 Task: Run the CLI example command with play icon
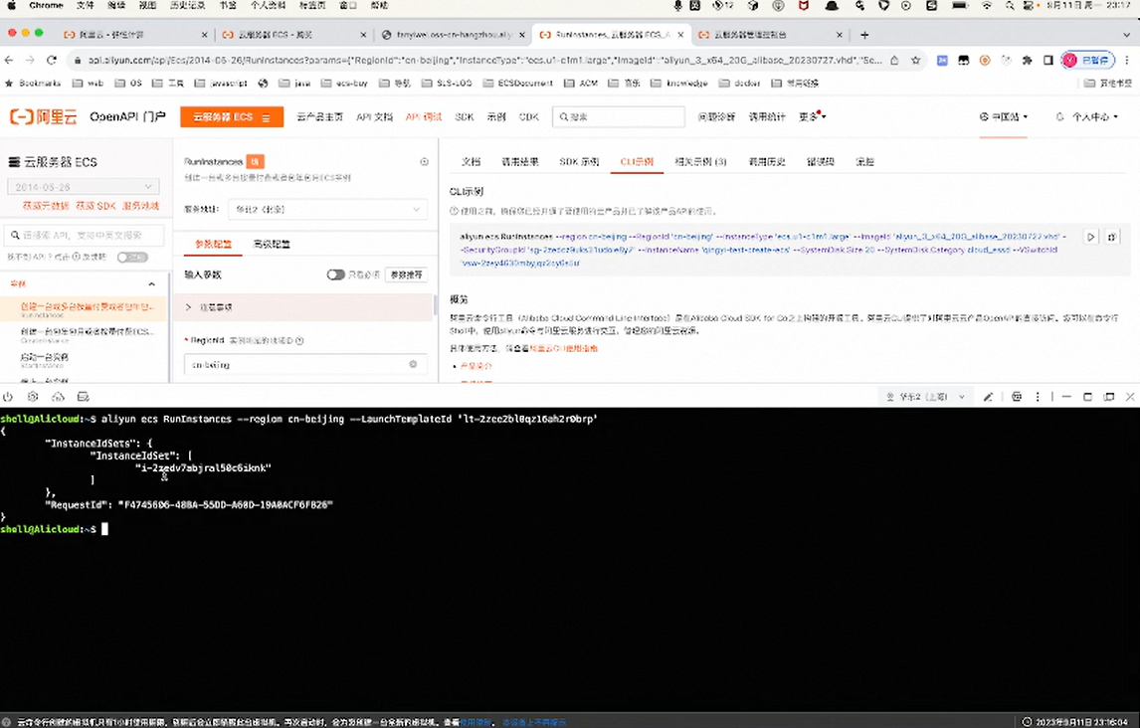click(1090, 237)
